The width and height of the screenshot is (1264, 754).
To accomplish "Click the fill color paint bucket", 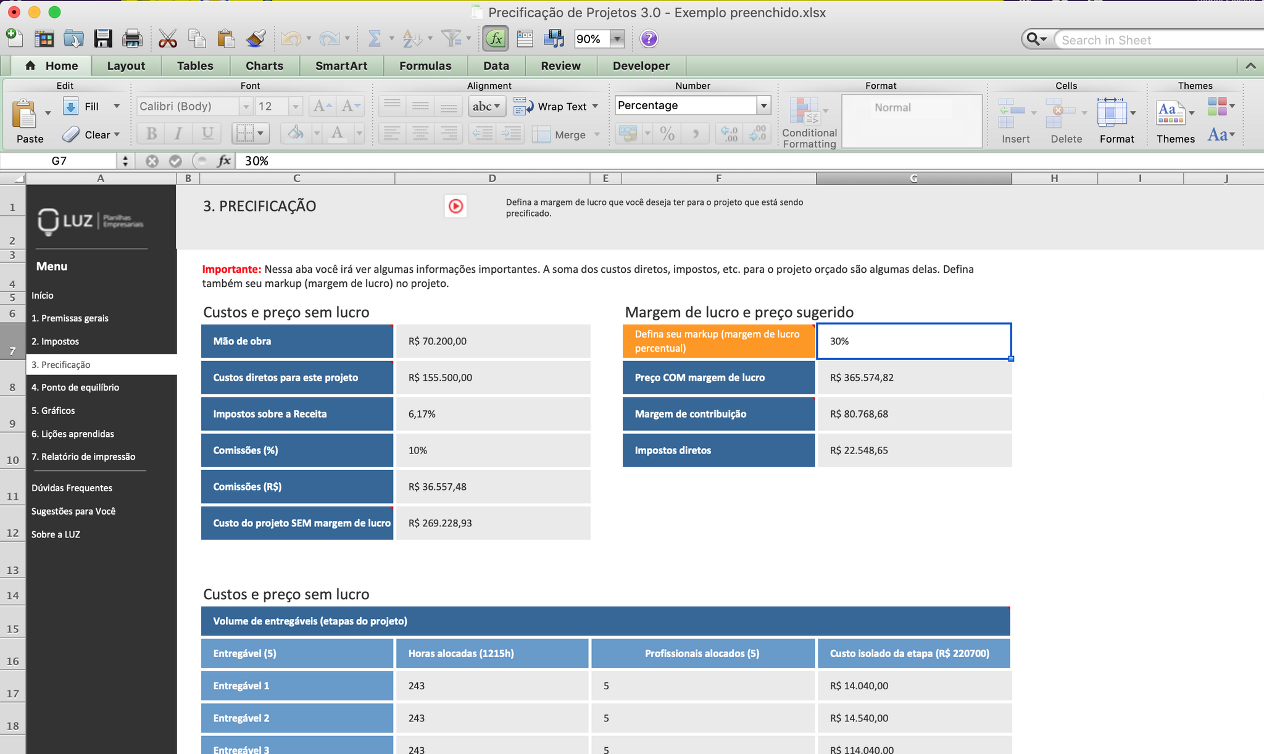I will [x=296, y=133].
